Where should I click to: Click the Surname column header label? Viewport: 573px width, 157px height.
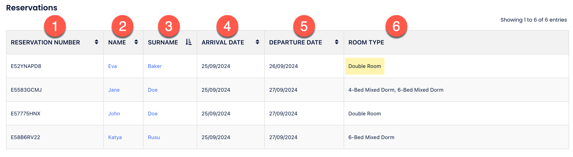coord(163,42)
